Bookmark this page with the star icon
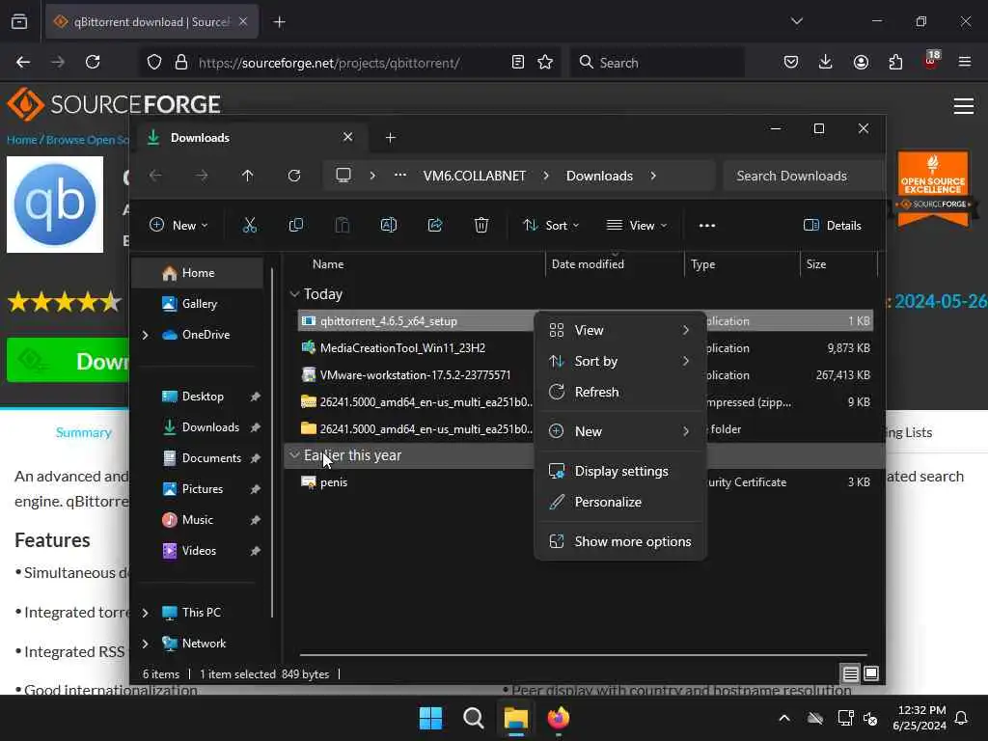The height and width of the screenshot is (741, 988). pyautogui.click(x=546, y=62)
